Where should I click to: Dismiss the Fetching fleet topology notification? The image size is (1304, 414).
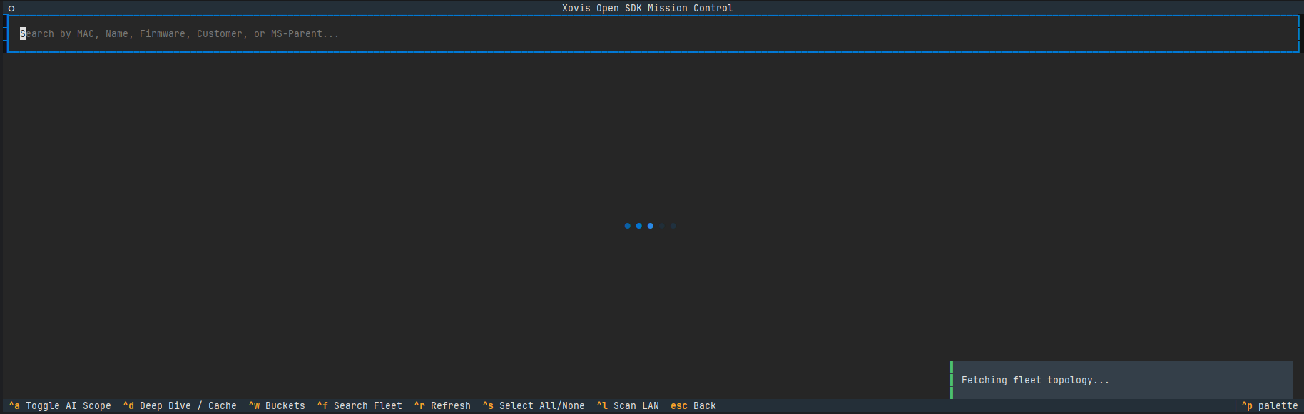coord(1121,380)
